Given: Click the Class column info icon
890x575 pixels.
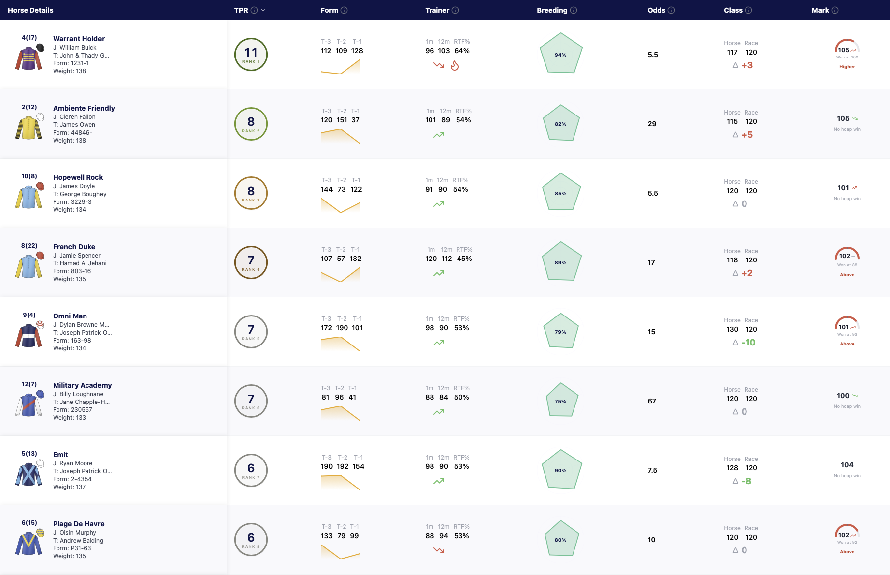Looking at the screenshot, I should pos(748,10).
